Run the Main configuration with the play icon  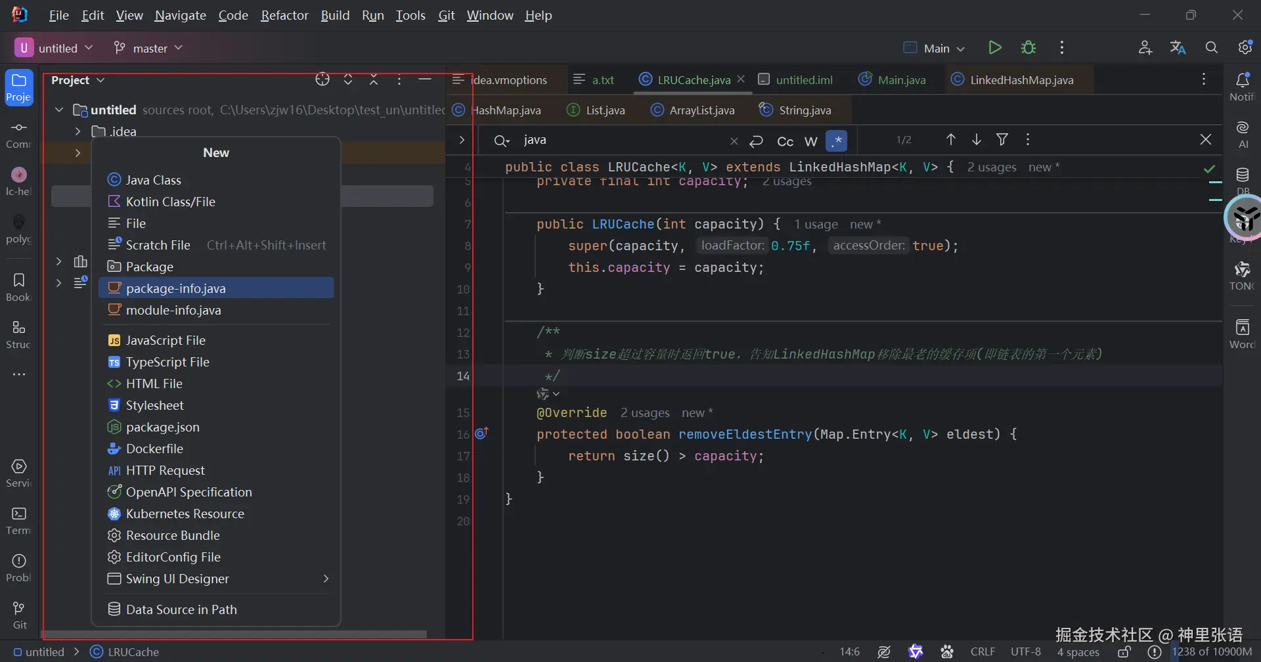coord(994,48)
